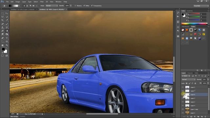Uncheck the Transparency checkbox
210x118 pixels.
[92, 6]
